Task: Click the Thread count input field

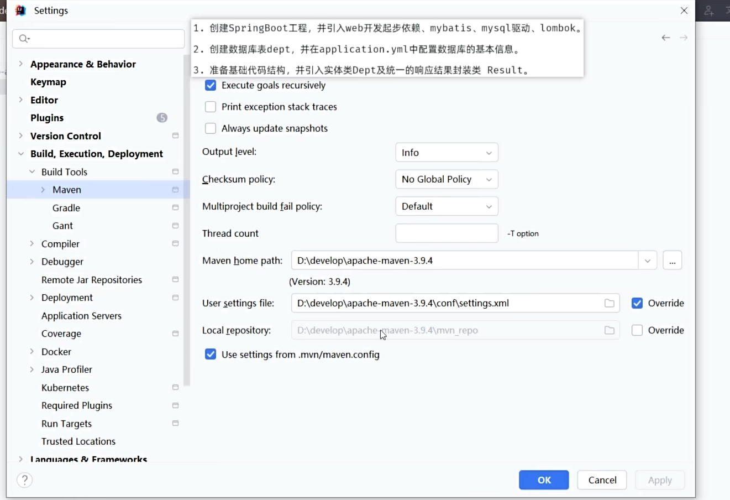Action: click(447, 233)
